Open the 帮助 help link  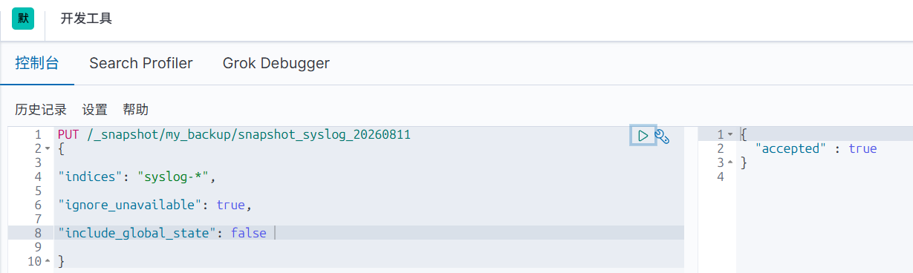click(x=135, y=110)
